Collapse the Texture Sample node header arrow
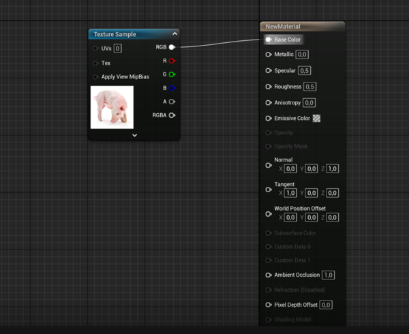The image size is (409, 334). (175, 33)
